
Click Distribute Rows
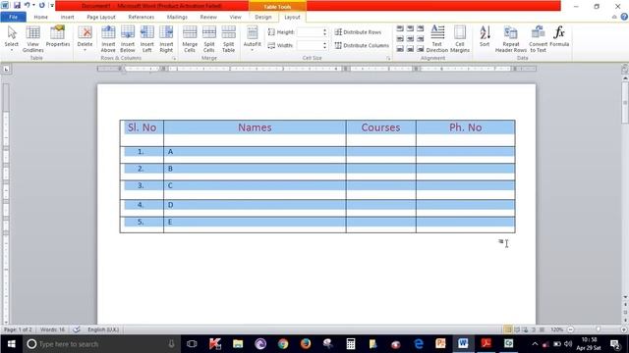point(358,32)
